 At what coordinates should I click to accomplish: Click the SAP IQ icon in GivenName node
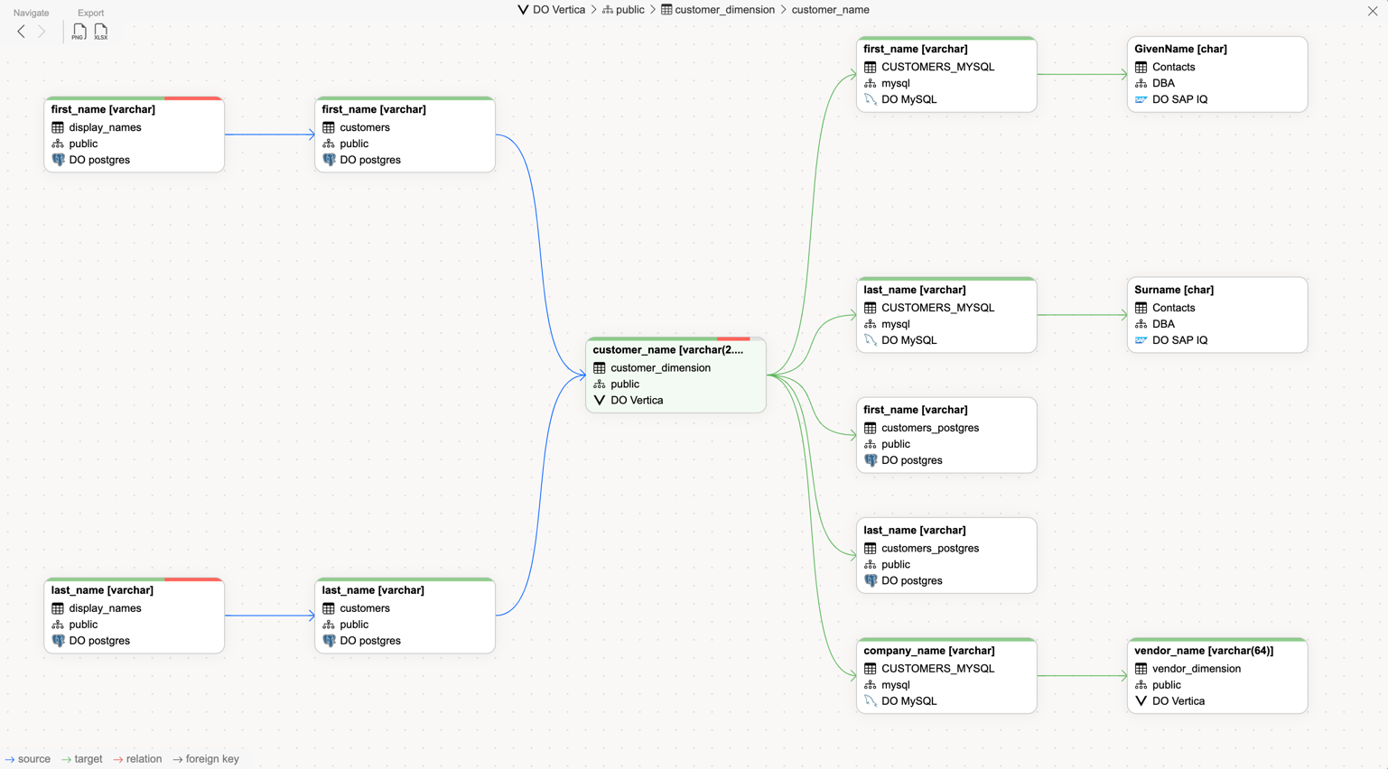1141,99
